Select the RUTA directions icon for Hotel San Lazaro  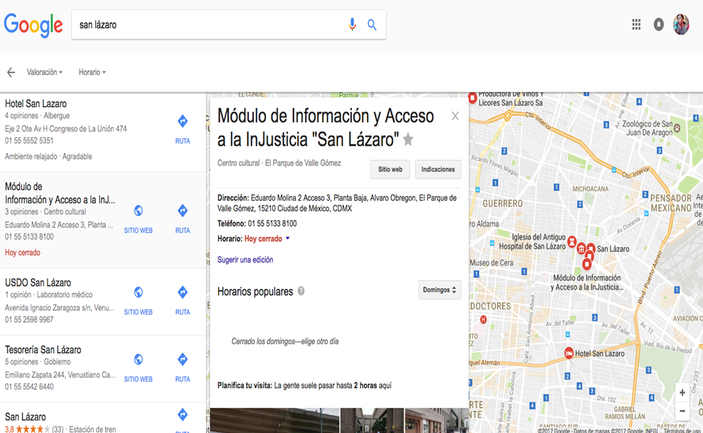[182, 120]
